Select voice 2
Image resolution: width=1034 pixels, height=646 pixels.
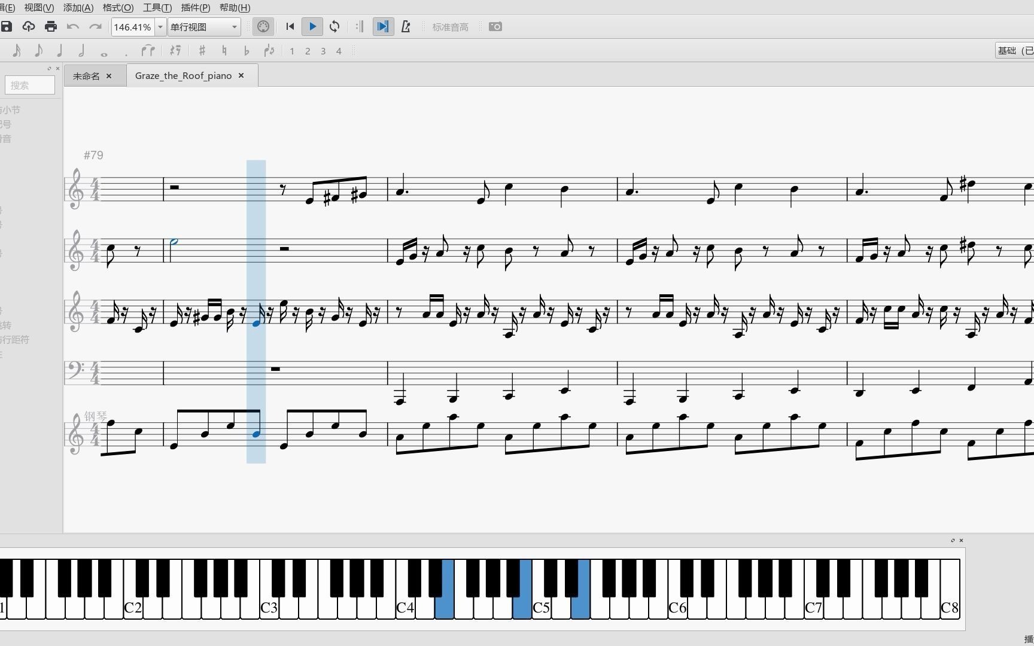[x=308, y=51]
